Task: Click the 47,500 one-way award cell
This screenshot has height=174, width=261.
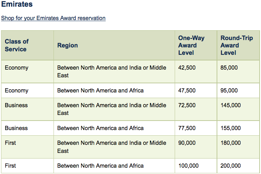Action: coord(187,90)
